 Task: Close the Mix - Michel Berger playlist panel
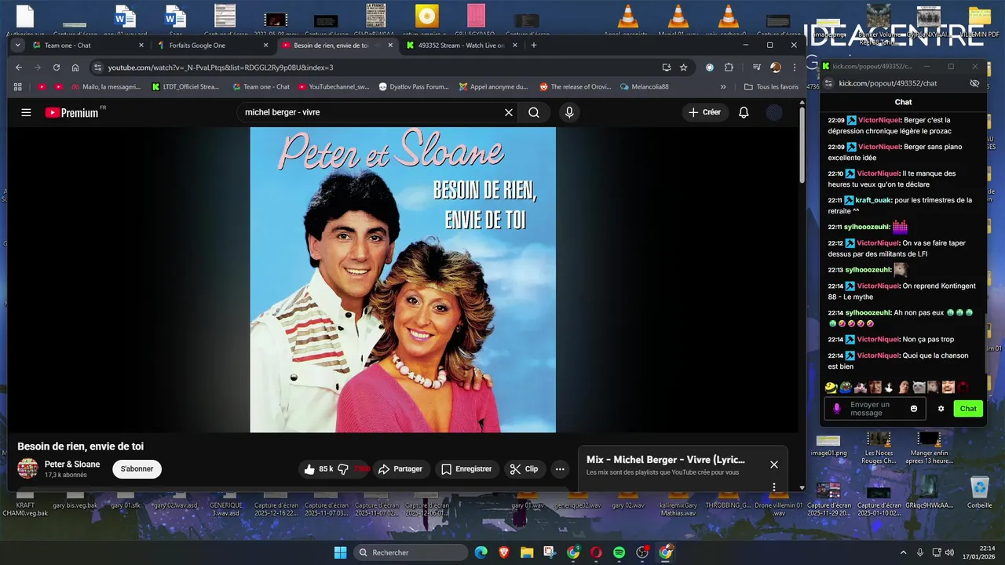coord(774,465)
